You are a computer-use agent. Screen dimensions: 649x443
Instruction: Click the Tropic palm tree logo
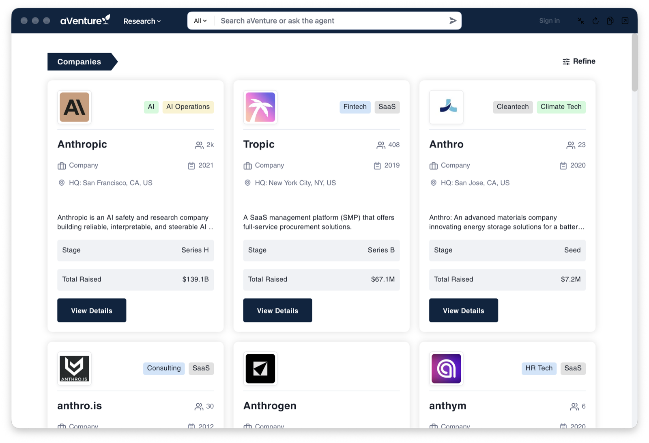[260, 107]
